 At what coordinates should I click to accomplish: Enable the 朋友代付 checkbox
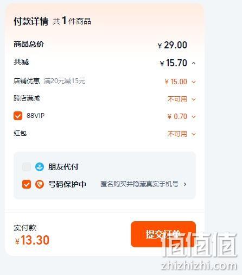(27, 167)
